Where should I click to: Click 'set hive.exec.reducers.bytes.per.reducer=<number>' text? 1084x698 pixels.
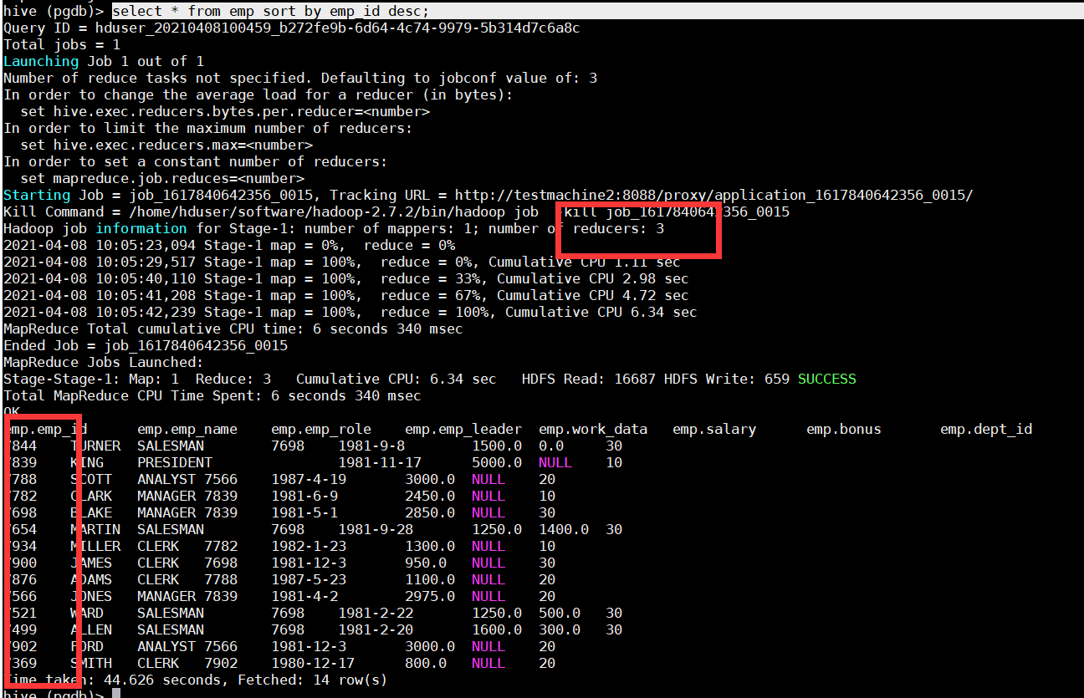point(225,111)
